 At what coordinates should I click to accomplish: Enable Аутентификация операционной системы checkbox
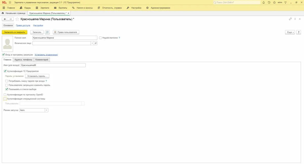tap(5, 99)
